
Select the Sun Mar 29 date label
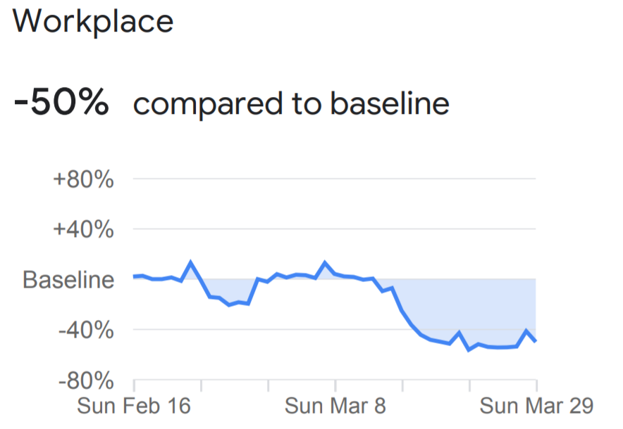(536, 406)
